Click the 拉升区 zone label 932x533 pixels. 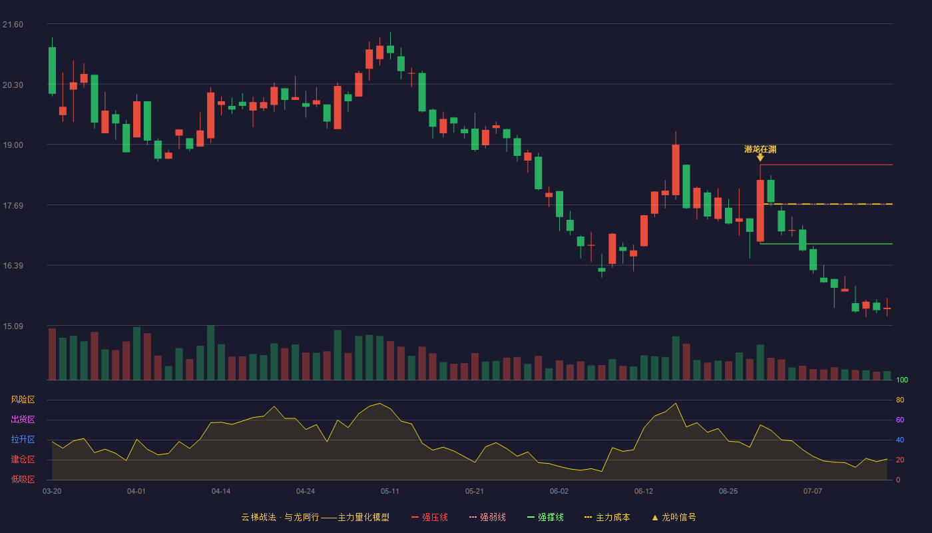point(23,440)
